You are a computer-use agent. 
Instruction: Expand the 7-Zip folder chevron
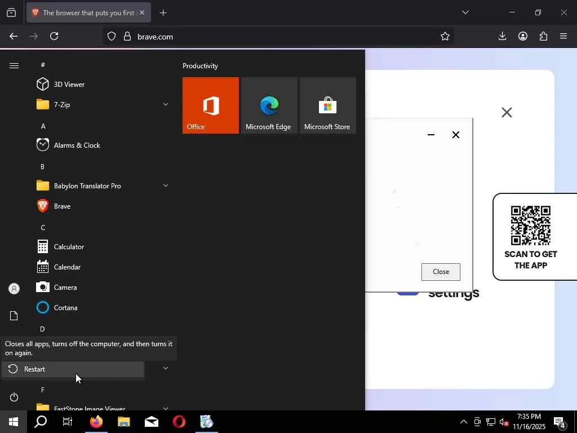166,104
